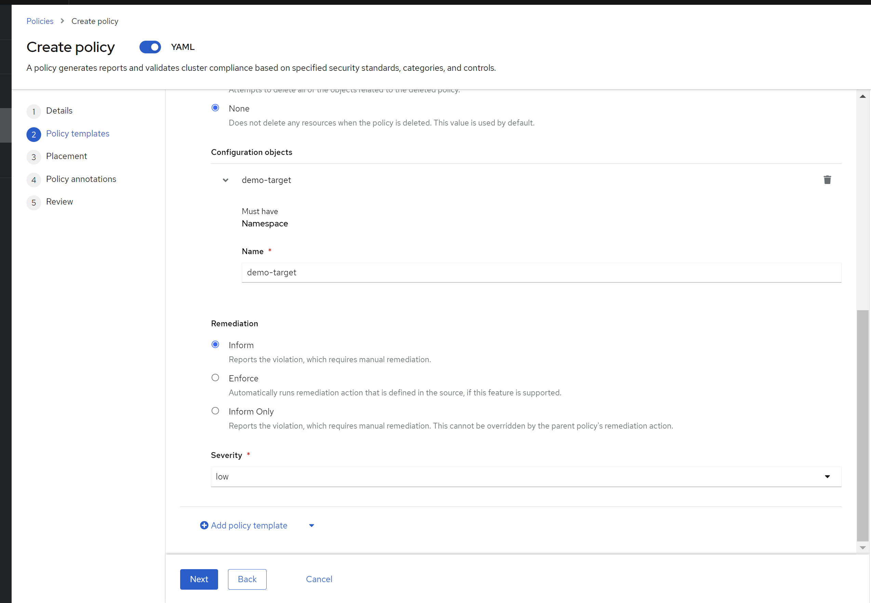Viewport: 871px width, 603px height.
Task: Click the breadcrumb separator chevron
Action: [62, 21]
